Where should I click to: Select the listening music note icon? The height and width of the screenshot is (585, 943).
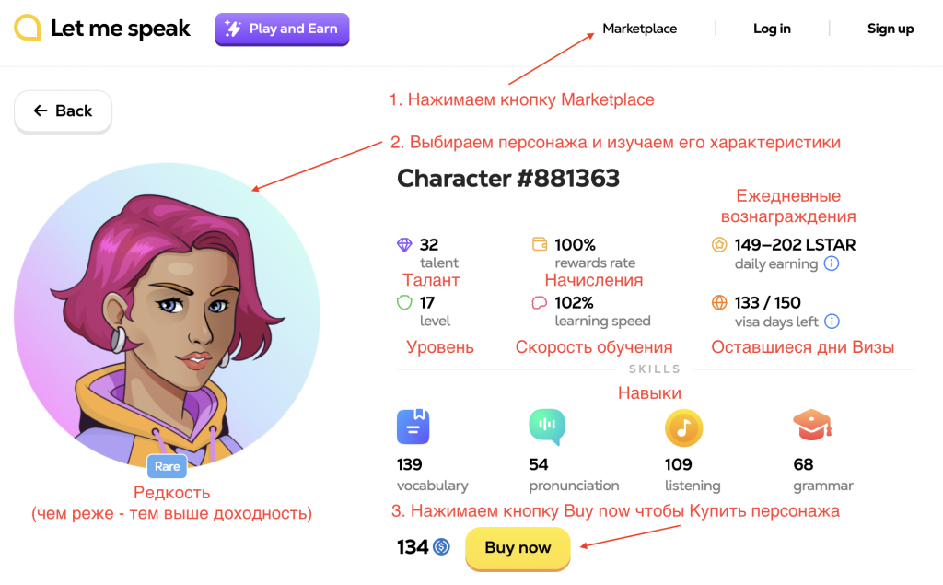[x=684, y=427]
